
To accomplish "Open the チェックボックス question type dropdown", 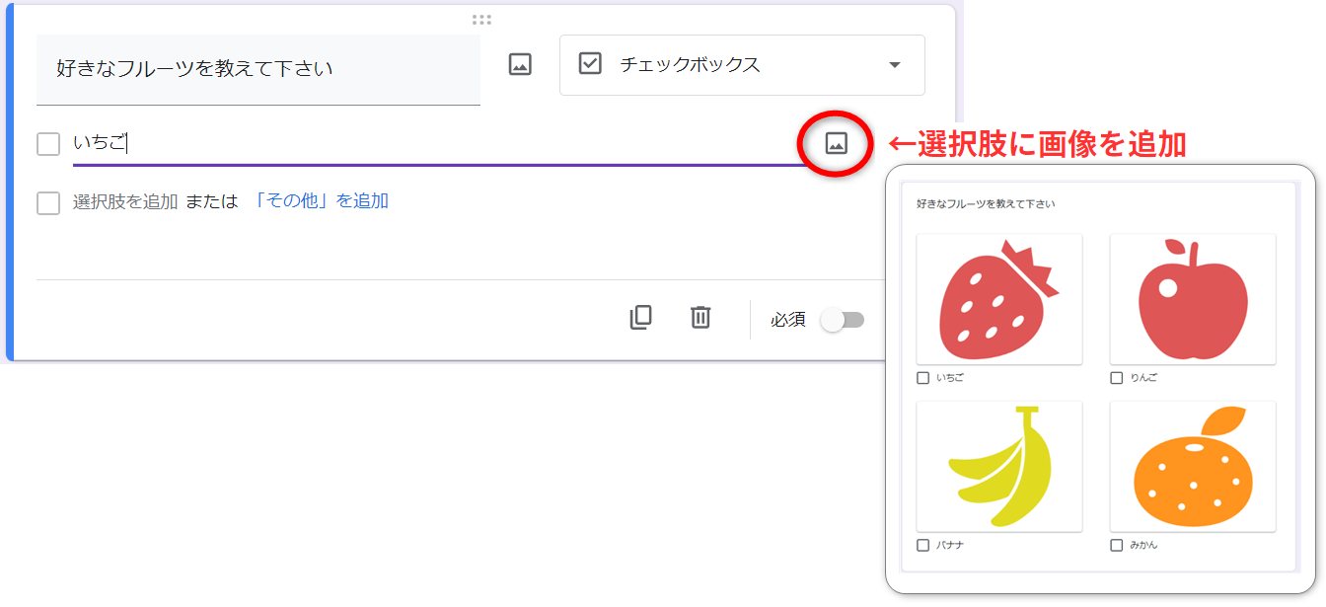I will (740, 65).
